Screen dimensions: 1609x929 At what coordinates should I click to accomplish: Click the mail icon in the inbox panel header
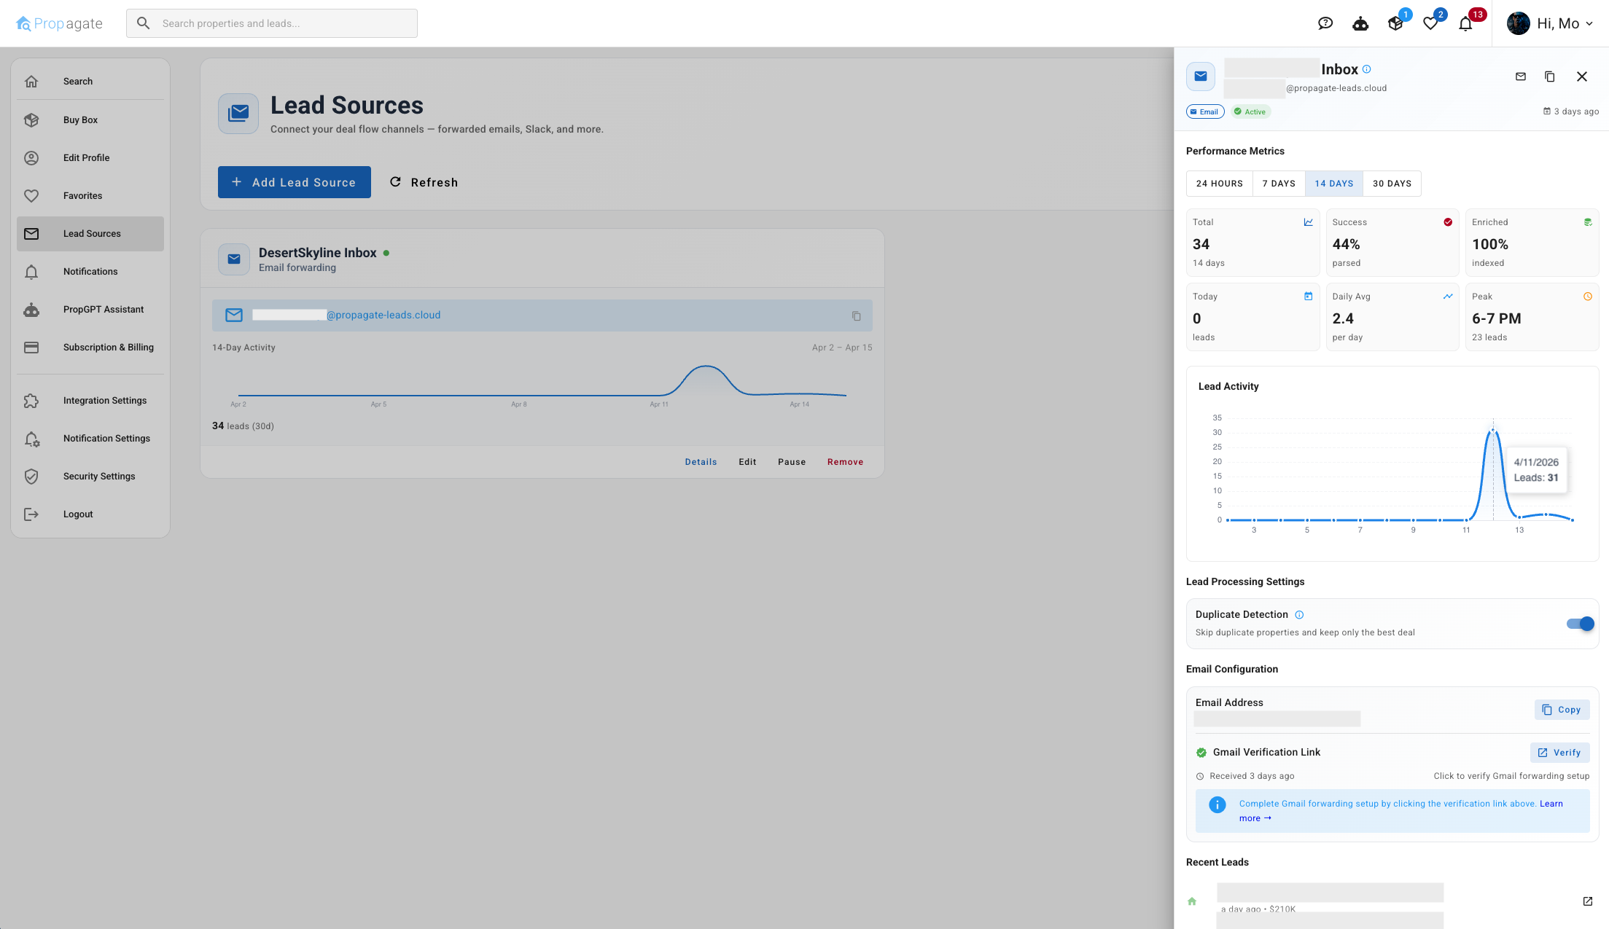point(1520,77)
